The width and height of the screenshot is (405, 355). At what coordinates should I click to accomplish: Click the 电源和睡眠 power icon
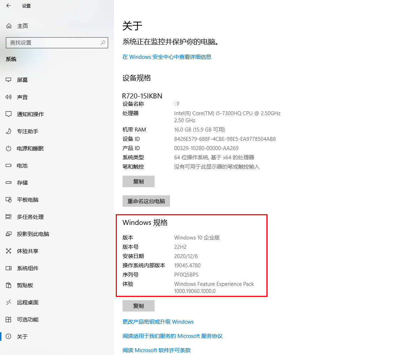pos(9,148)
